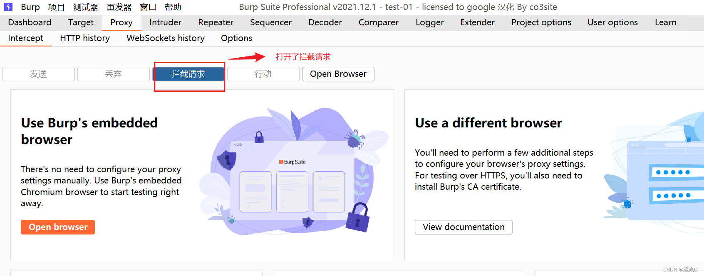
Task: Open the HTTP history sub-tab
Action: 85,38
